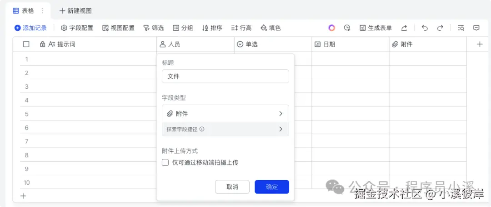The height and width of the screenshot is (207, 491).
Task: Click 生成表单 to generate form
Action: [x=376, y=28]
